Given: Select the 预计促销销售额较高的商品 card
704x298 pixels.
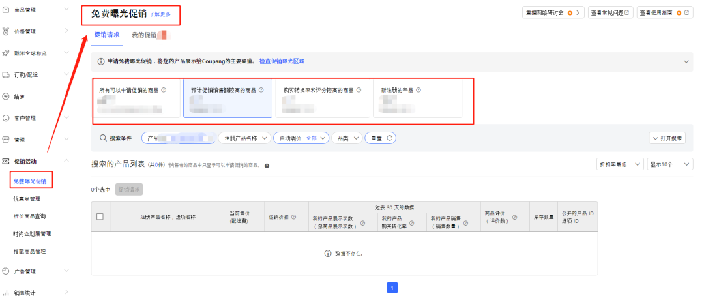Looking at the screenshot, I should 227,98.
